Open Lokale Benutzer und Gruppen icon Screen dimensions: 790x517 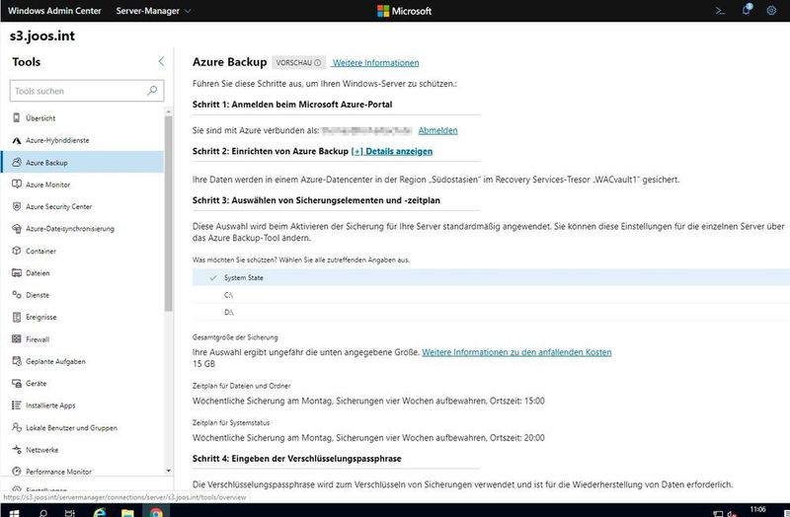pos(17,427)
